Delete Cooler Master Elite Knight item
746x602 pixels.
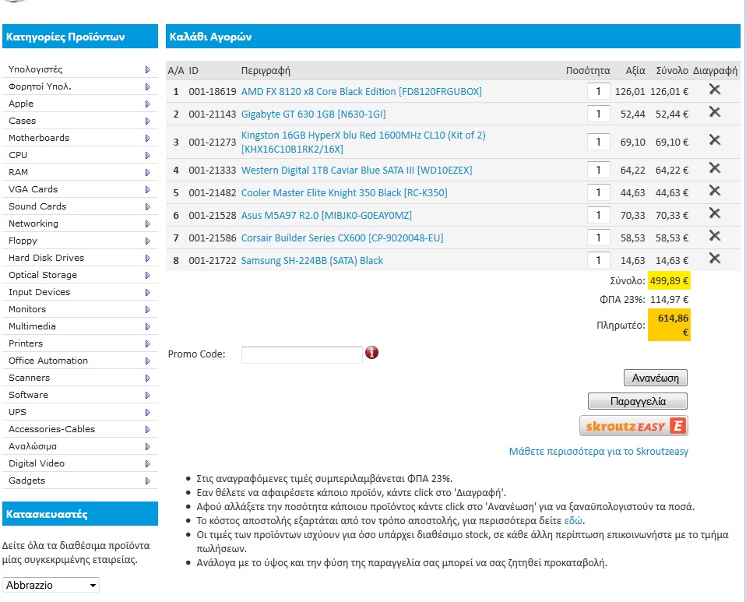tap(714, 192)
